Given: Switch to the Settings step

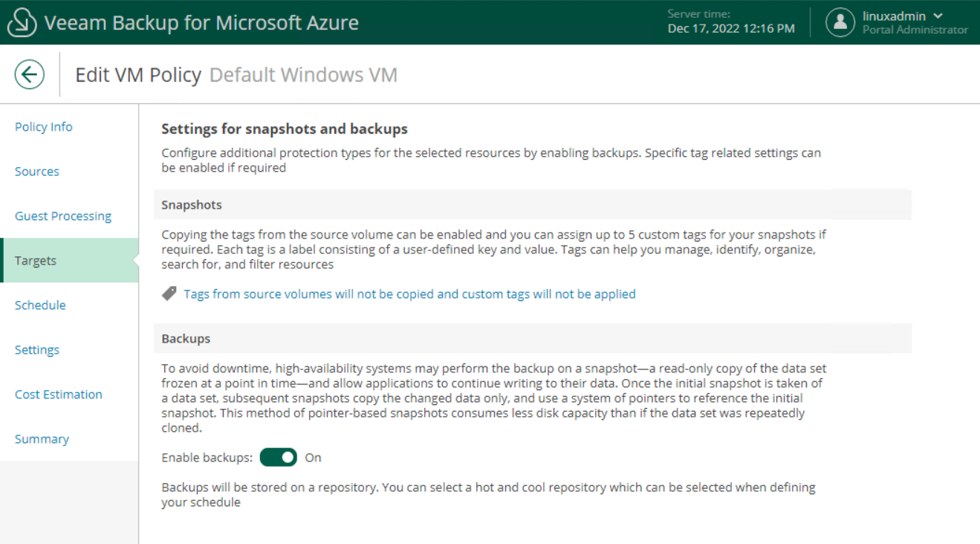Looking at the screenshot, I should pyautogui.click(x=36, y=349).
